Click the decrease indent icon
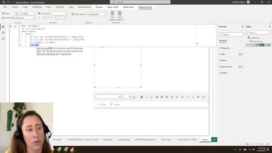 (x=172, y=97)
